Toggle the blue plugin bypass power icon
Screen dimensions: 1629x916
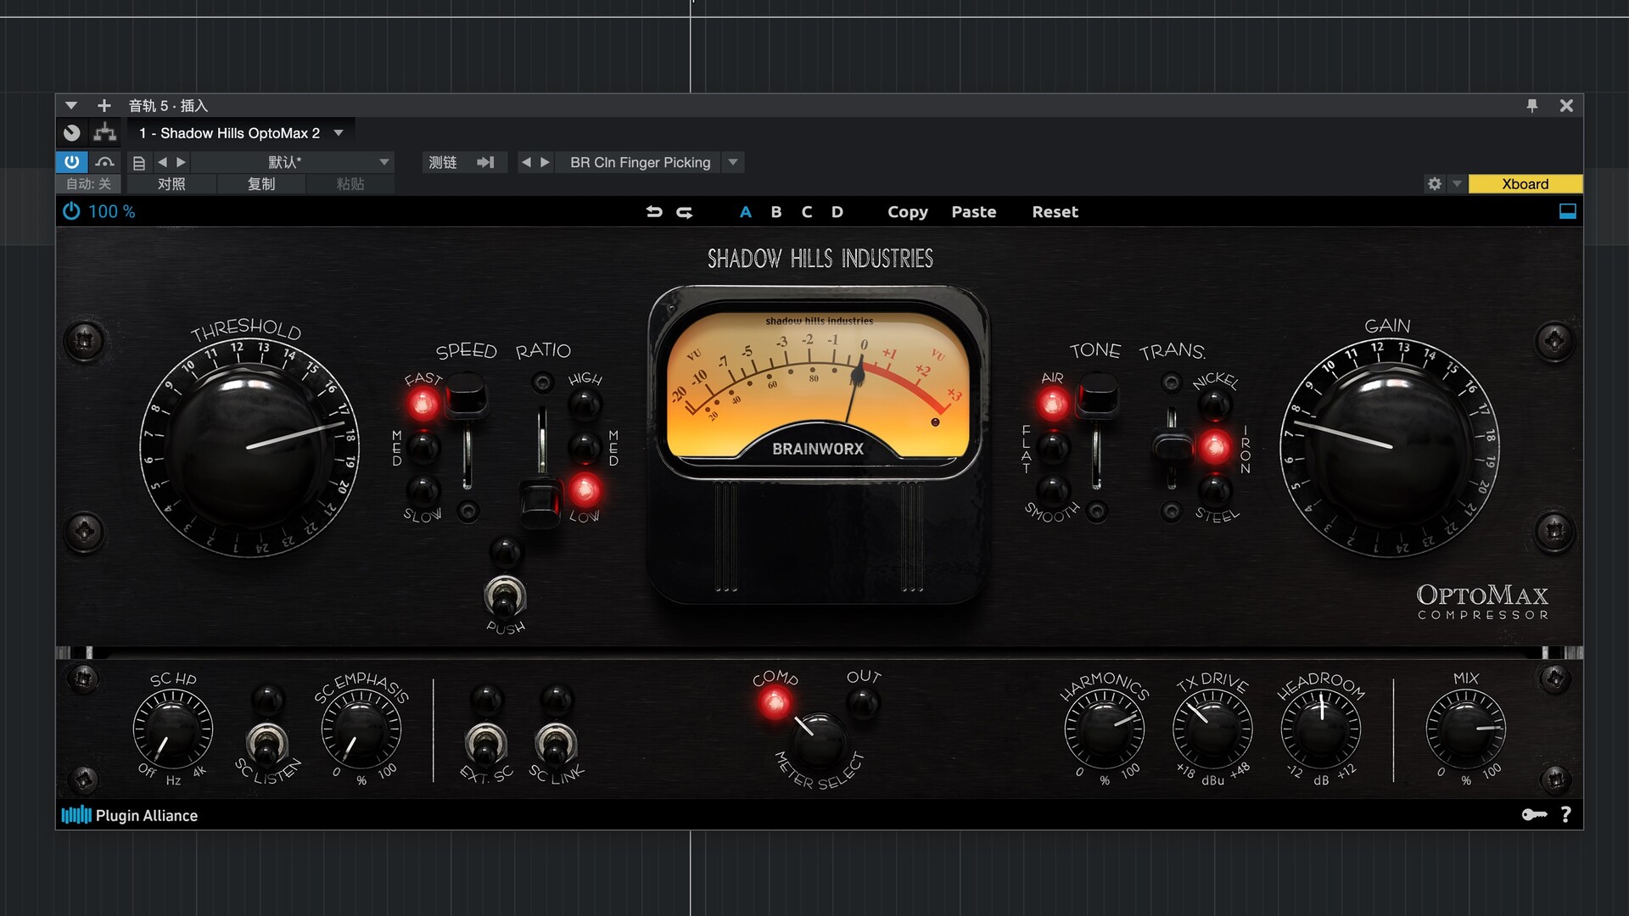(71, 211)
